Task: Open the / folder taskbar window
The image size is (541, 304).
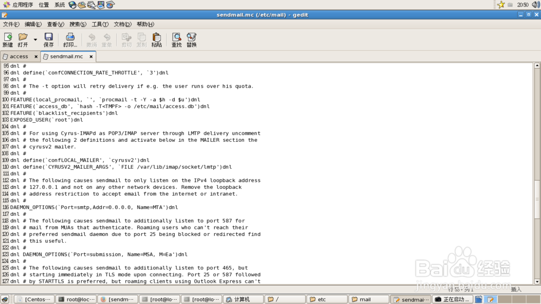Action: coord(285,299)
